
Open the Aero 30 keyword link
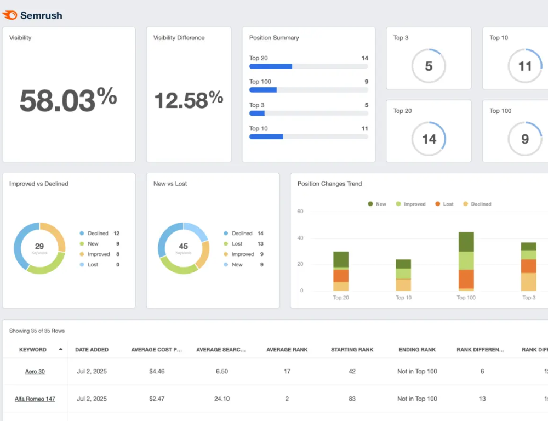click(x=35, y=372)
